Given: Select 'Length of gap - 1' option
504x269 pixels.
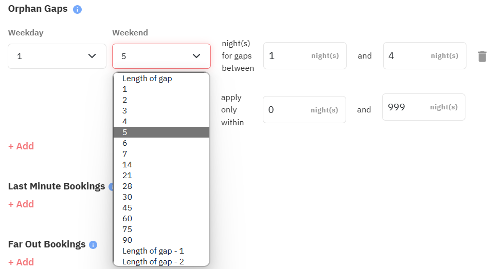Looking at the screenshot, I should pos(153,251).
